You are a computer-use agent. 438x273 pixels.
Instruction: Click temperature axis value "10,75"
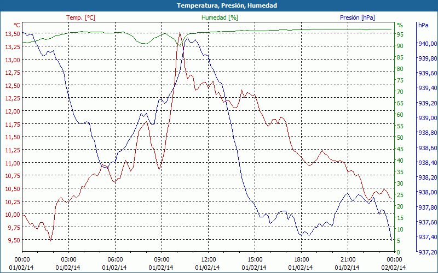[13, 176]
